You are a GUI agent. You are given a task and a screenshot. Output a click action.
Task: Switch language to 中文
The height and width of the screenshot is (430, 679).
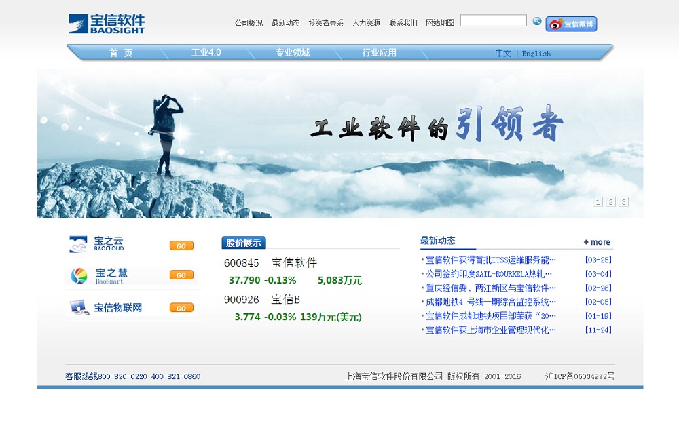(x=503, y=53)
